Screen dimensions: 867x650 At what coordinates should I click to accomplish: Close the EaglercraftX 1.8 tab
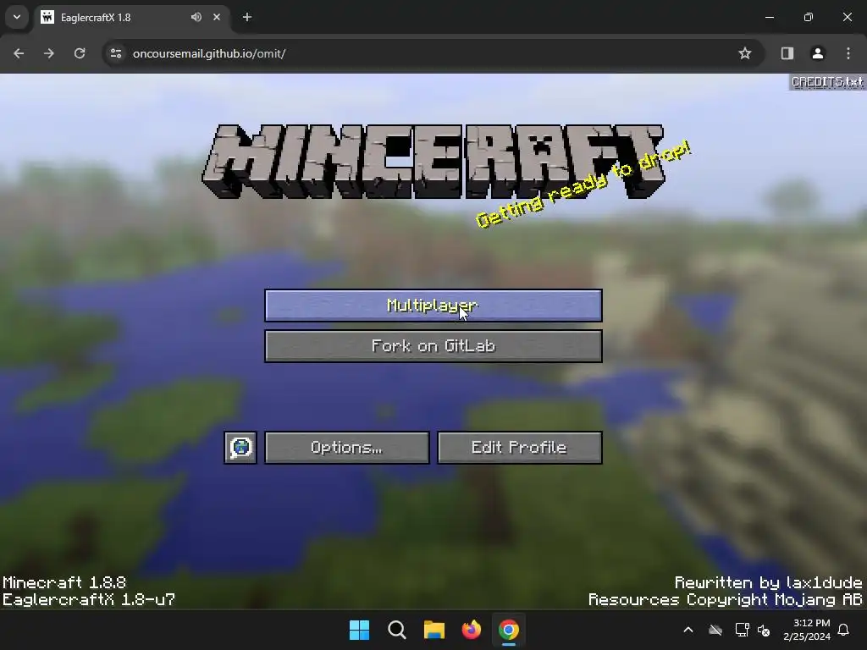click(217, 17)
